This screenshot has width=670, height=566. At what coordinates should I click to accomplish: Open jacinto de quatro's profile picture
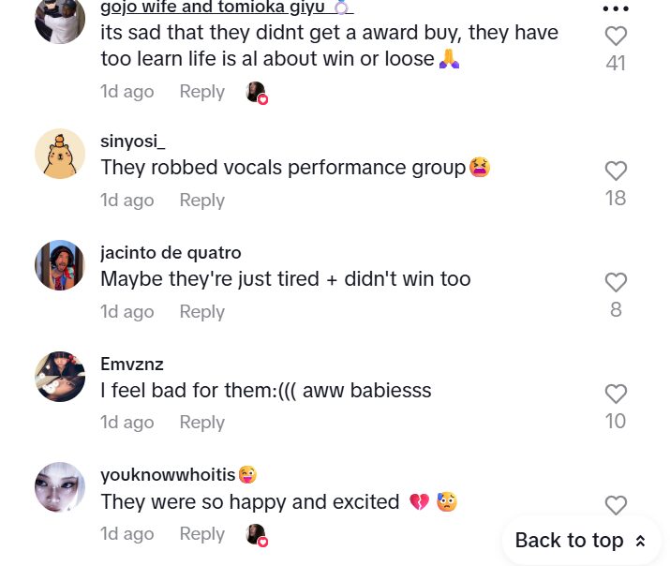click(60, 265)
